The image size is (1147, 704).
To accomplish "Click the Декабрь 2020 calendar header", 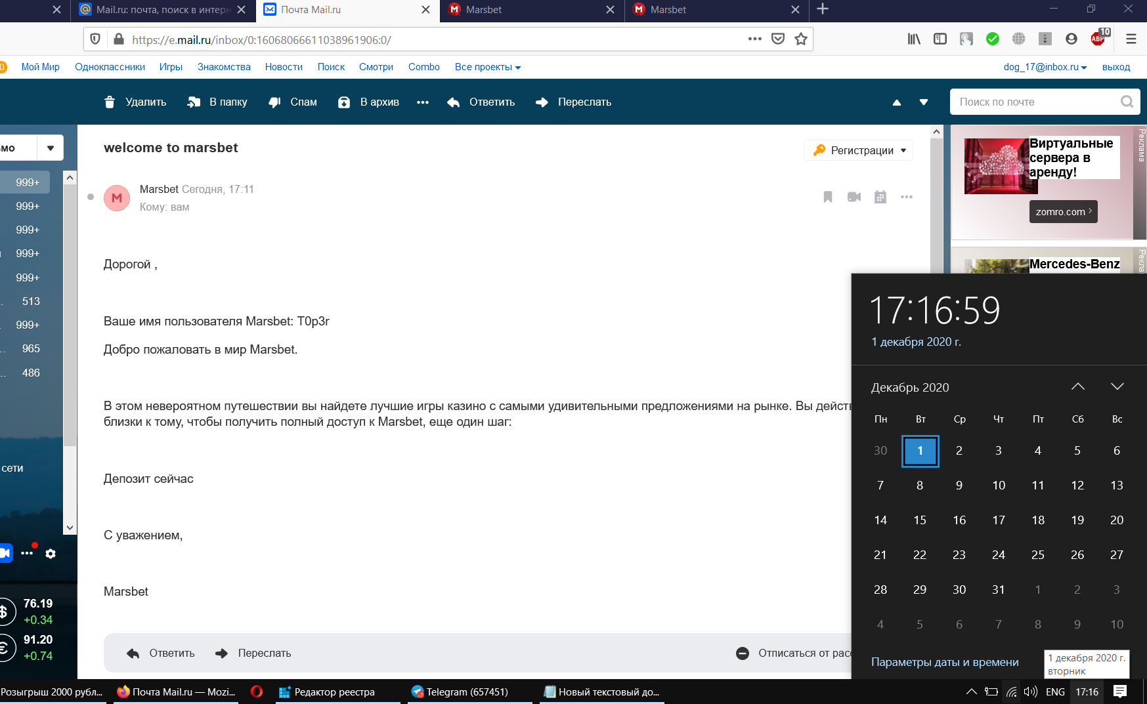I will click(x=910, y=387).
